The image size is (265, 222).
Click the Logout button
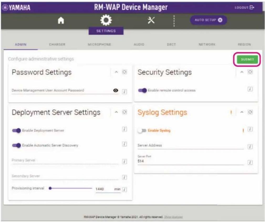point(244,7)
